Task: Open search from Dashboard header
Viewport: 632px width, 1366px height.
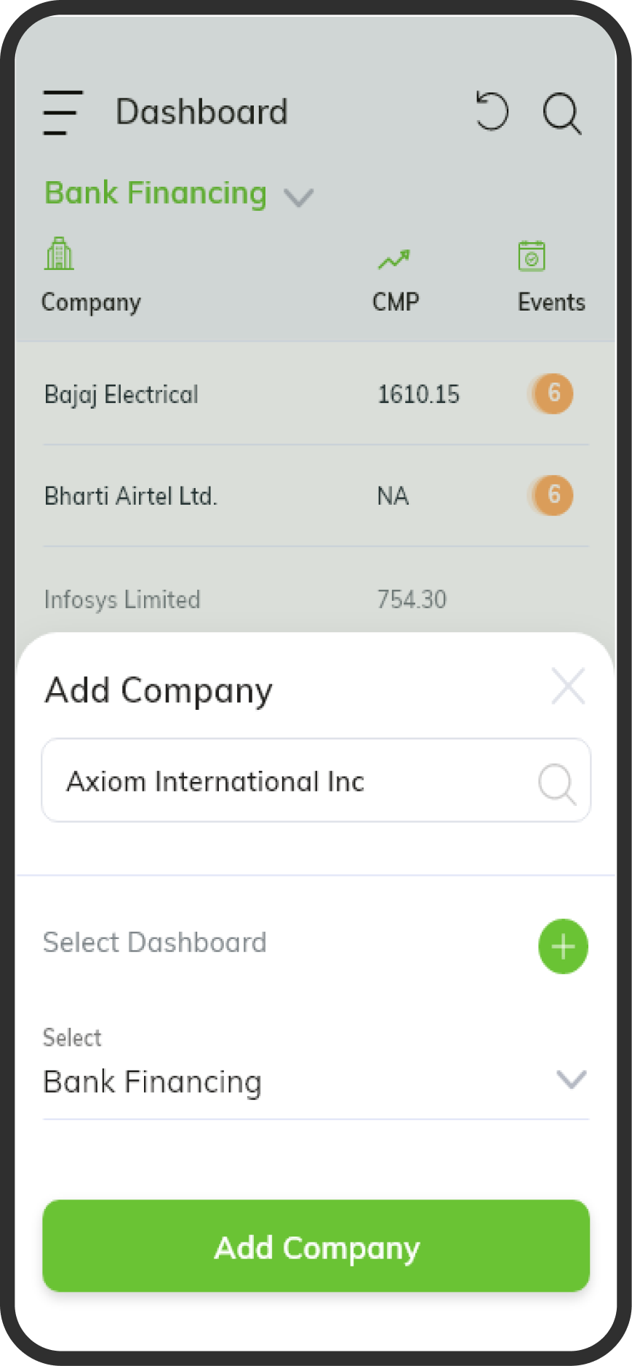Action: tap(562, 113)
